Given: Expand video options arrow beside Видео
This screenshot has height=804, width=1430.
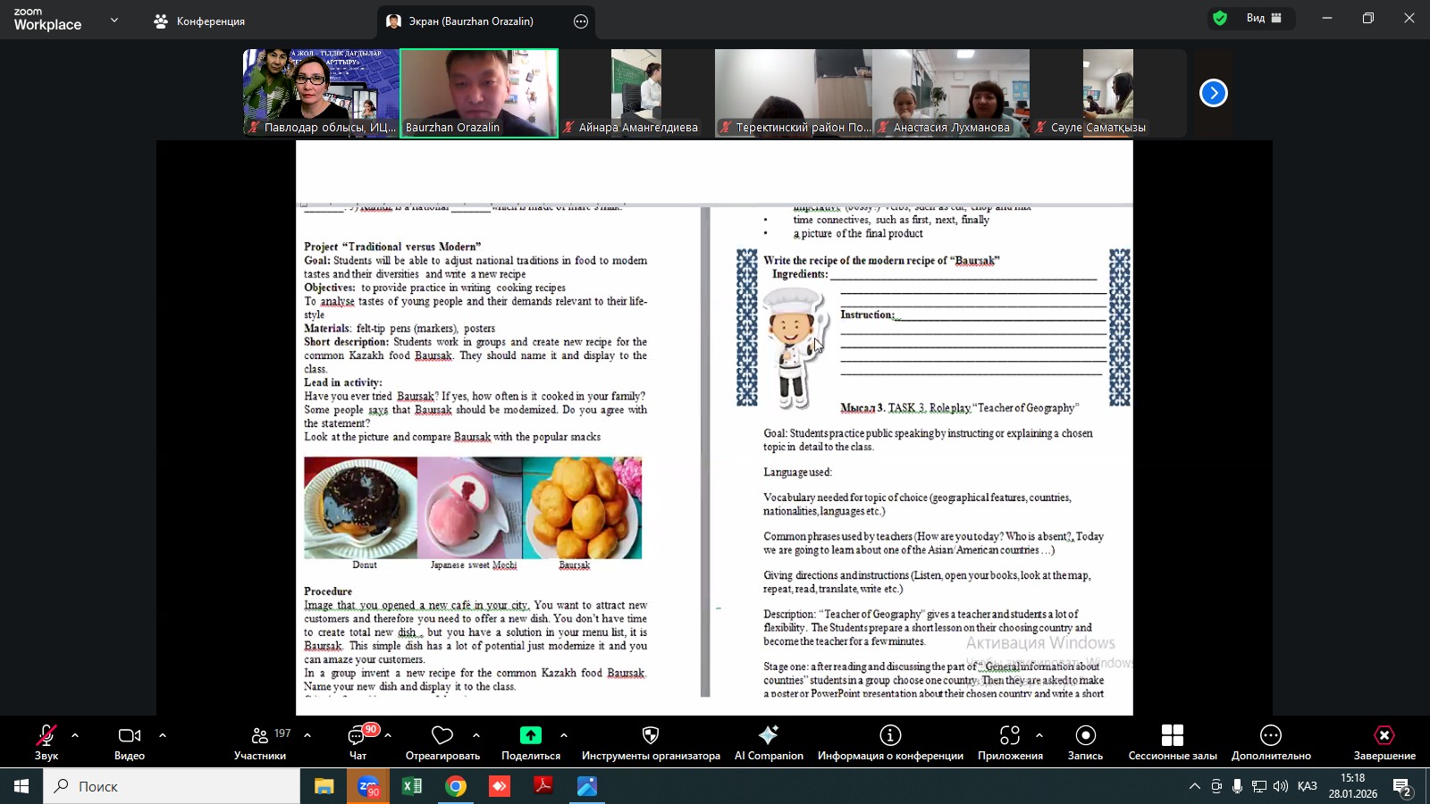Looking at the screenshot, I should (163, 736).
